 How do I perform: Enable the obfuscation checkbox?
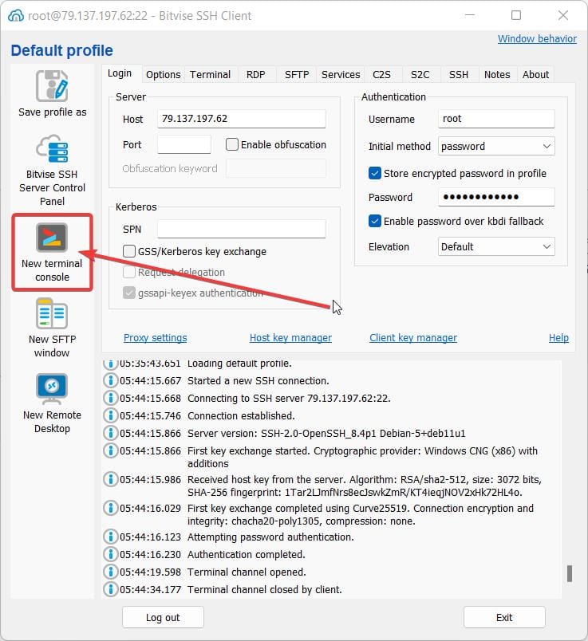click(232, 145)
